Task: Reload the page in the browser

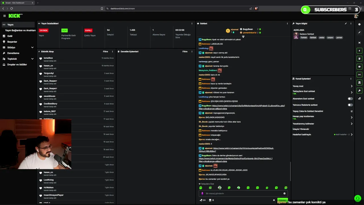Action: point(12,9)
